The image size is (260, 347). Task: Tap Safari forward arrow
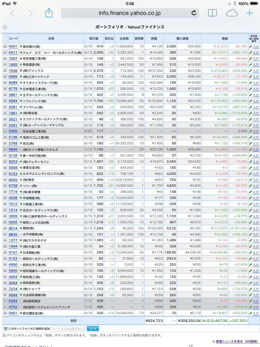point(30,13)
